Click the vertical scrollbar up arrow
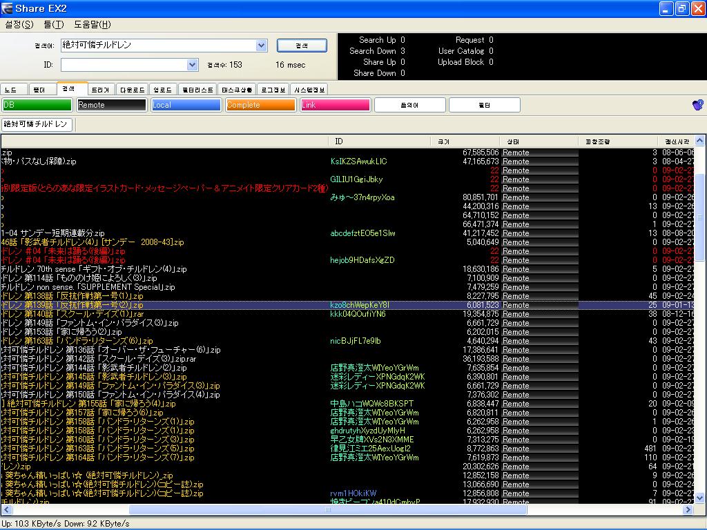 point(700,141)
